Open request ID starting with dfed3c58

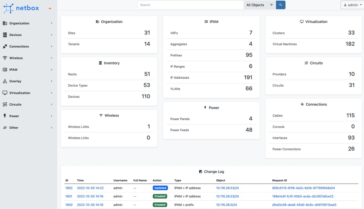(x=304, y=205)
